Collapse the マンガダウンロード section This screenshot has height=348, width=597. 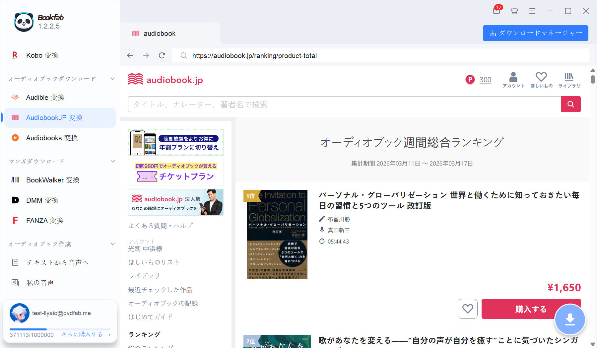(112, 161)
